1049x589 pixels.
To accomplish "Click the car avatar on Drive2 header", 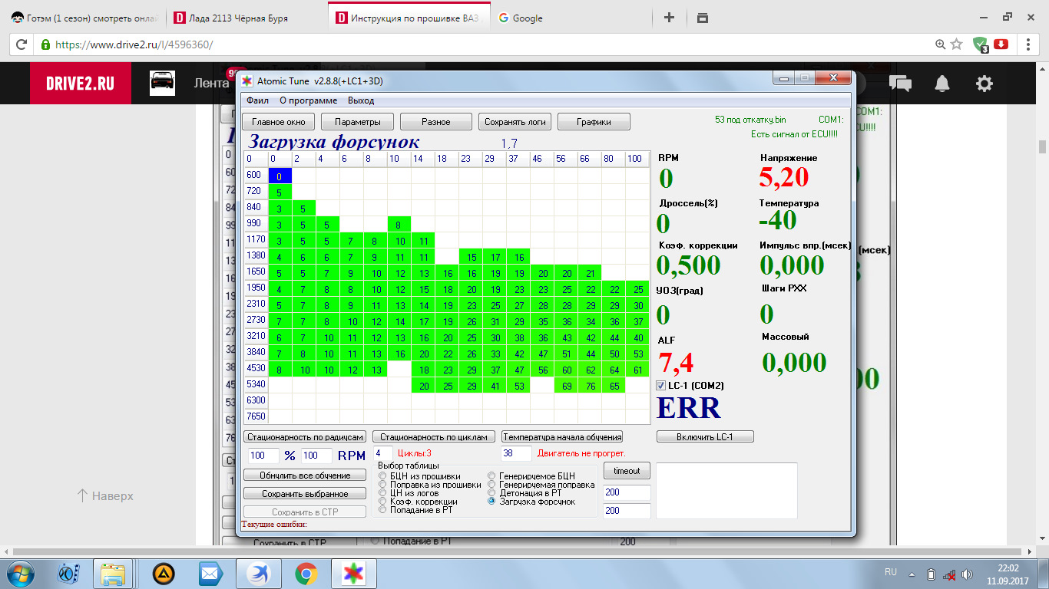I will [162, 83].
